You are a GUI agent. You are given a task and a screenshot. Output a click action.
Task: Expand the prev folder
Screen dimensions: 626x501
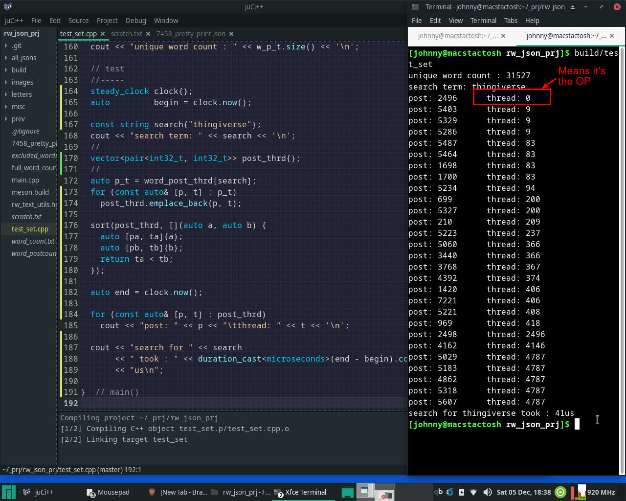click(x=6, y=119)
